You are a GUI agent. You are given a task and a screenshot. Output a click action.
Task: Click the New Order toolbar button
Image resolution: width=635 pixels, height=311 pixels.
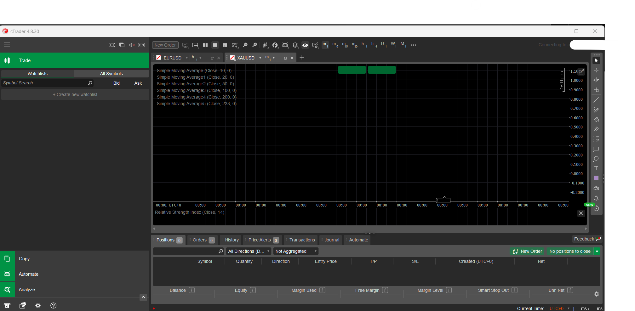tap(165, 45)
